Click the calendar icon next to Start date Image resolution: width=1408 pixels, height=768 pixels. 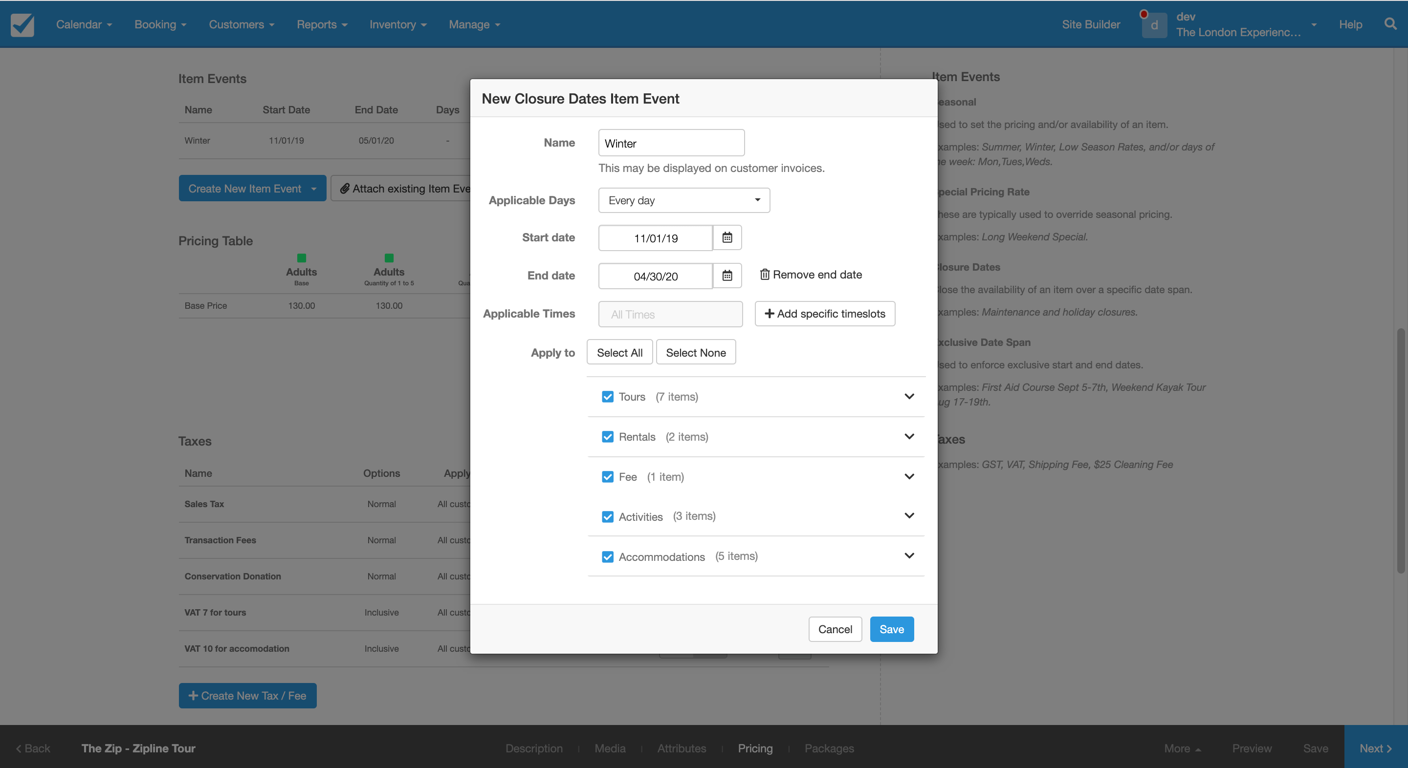(x=726, y=237)
